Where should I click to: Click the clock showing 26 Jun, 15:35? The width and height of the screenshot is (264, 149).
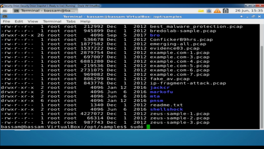point(249,11)
